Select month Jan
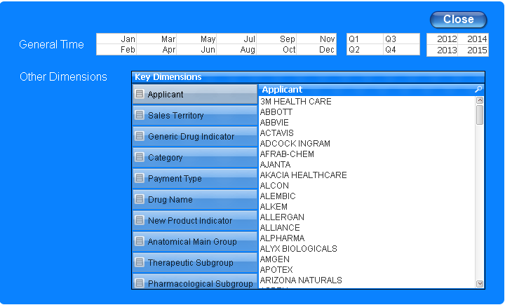Screen dimensions: 505x305 coord(116,39)
